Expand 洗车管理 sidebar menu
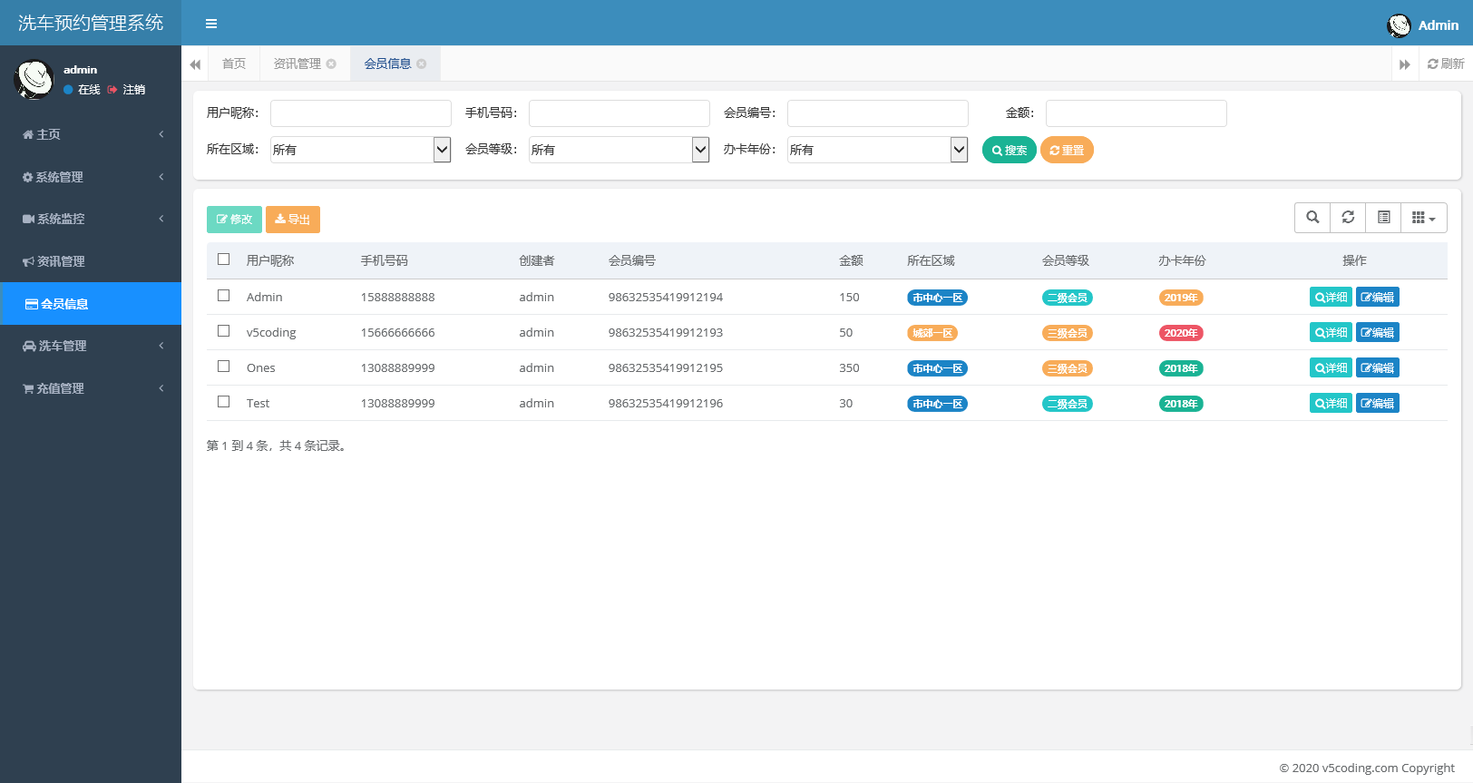This screenshot has height=783, width=1473. [91, 346]
